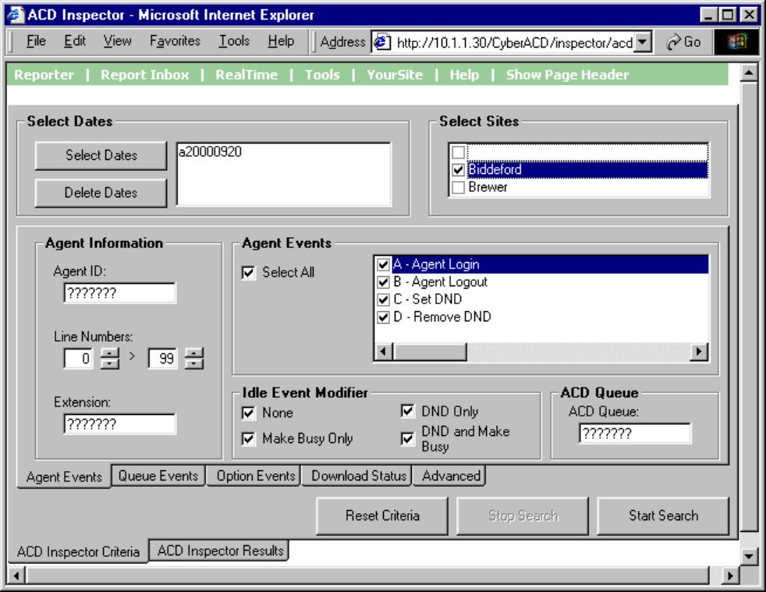Open the File menu
The width and height of the screenshot is (766, 592).
[x=36, y=41]
